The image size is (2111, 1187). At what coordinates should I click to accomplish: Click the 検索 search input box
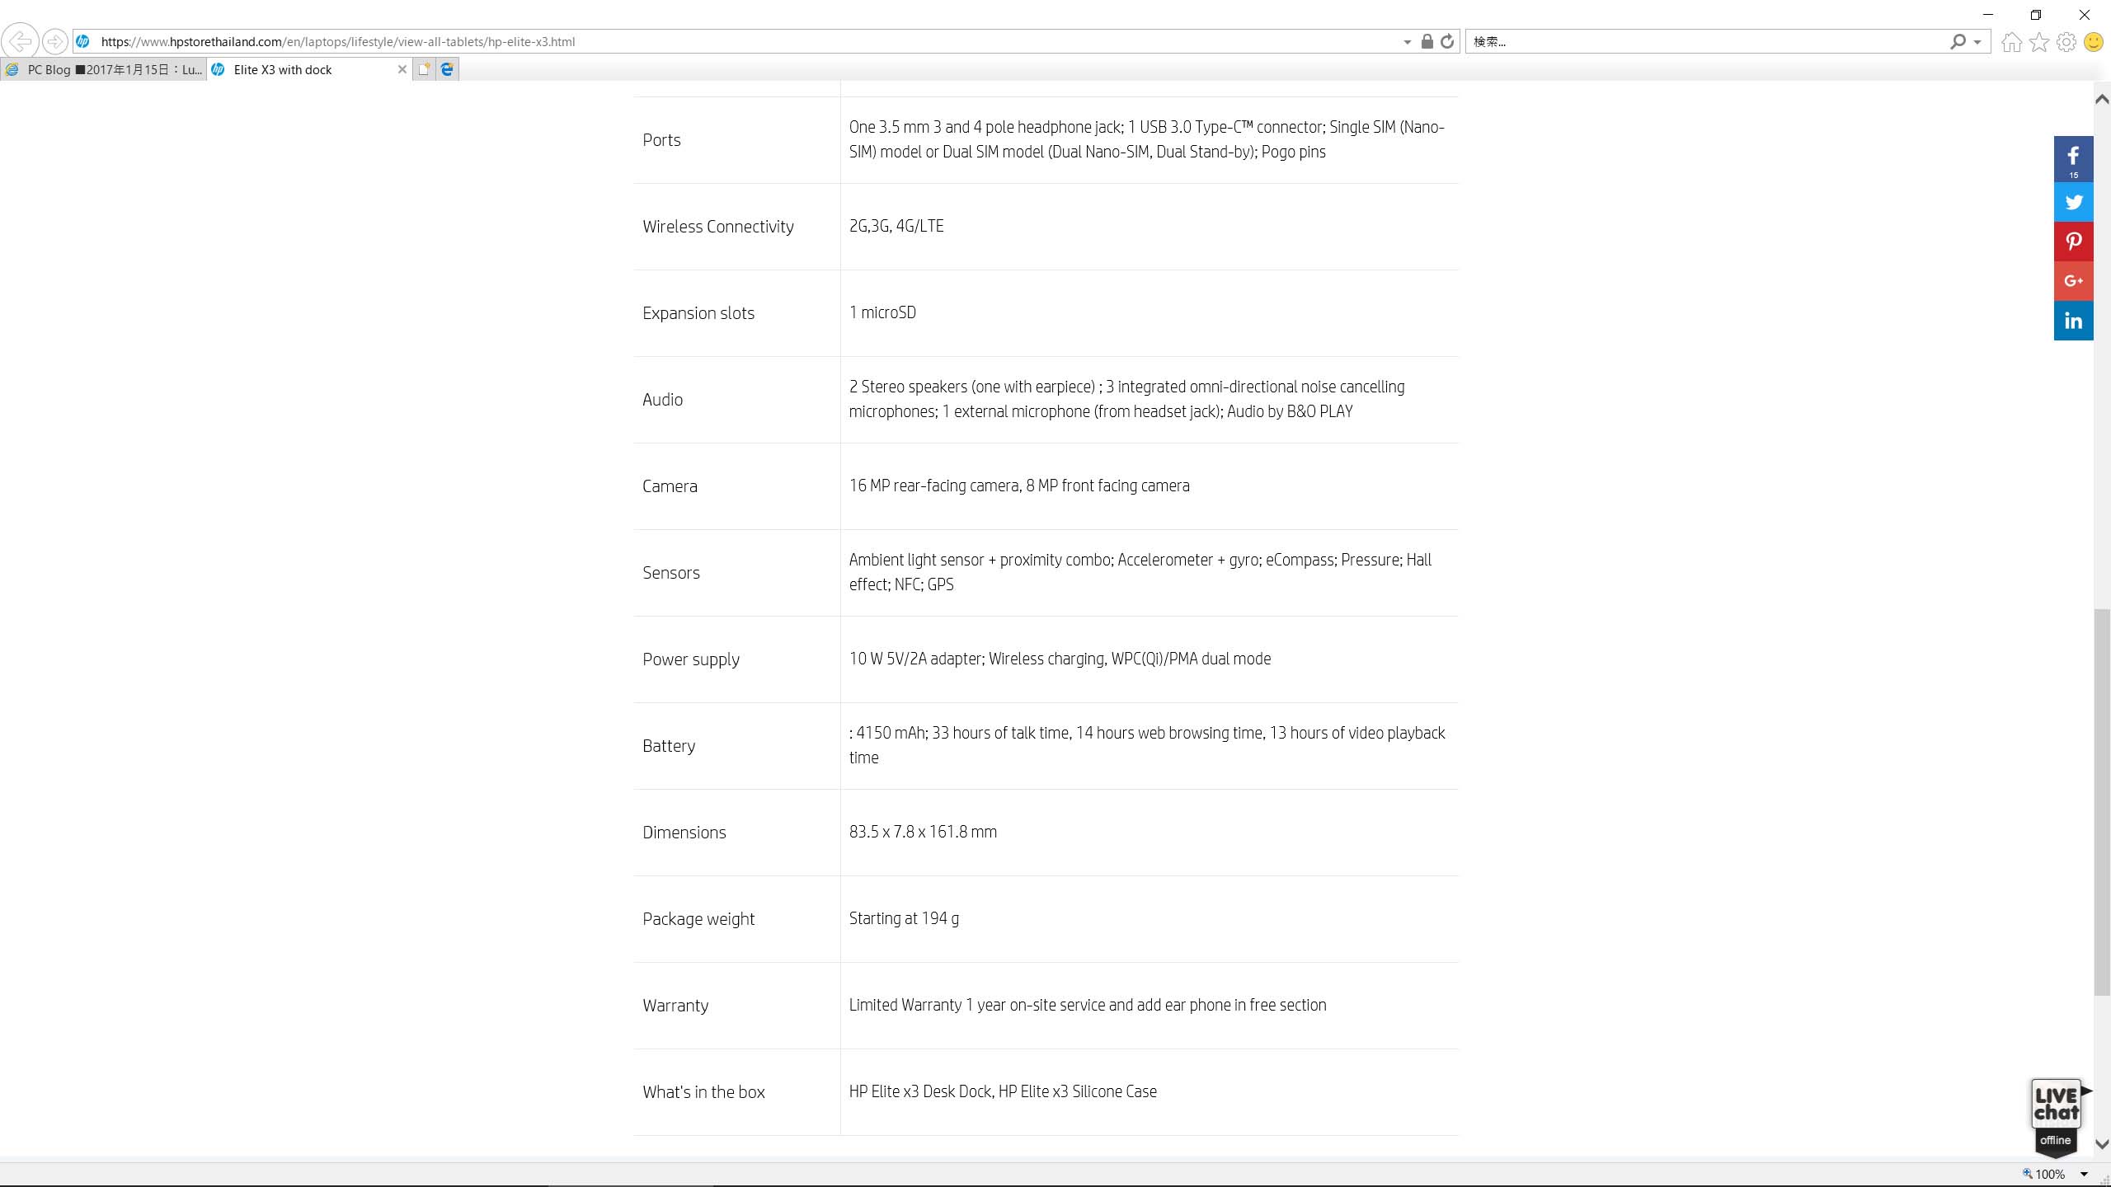coord(1707,41)
